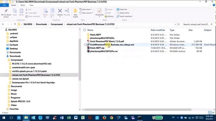Click the Move to icon
The width and height of the screenshot is (216, 121).
point(46,11)
